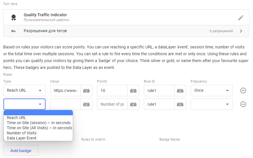Remove the first rule row

(243, 91)
